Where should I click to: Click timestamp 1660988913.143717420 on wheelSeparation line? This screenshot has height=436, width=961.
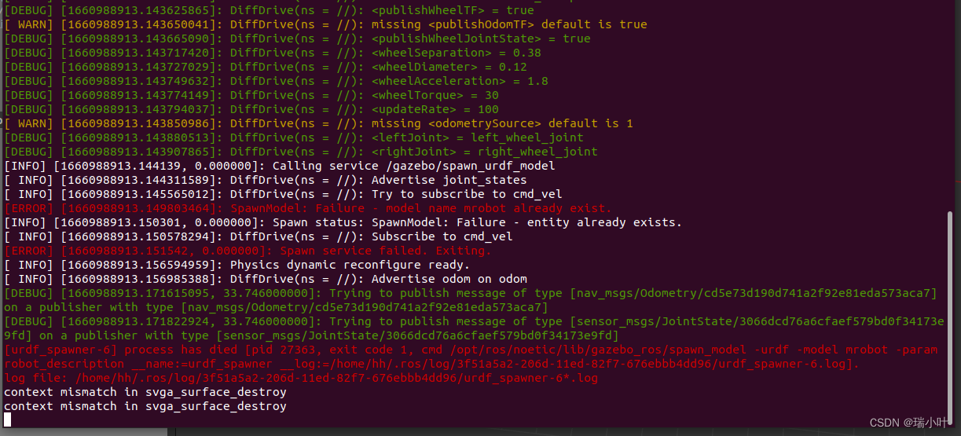(141, 53)
